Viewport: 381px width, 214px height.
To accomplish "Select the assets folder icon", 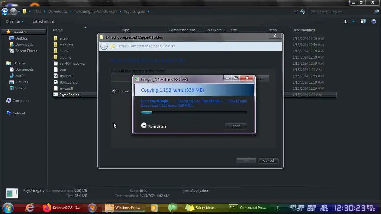I will 56,38.
